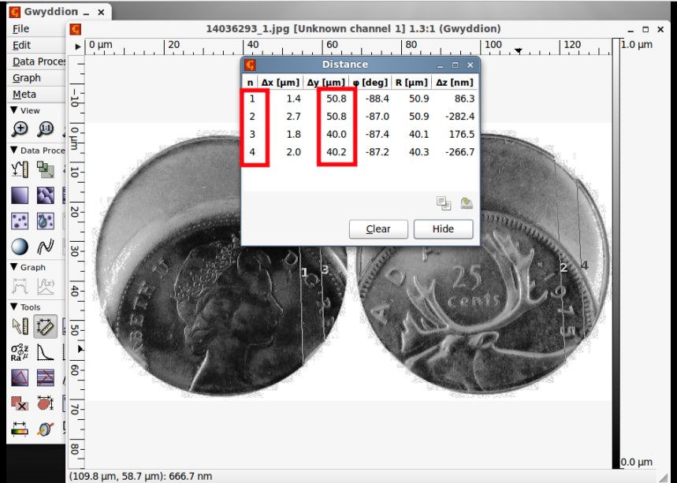
Task: Click the Color range tool icon
Action: (20, 429)
